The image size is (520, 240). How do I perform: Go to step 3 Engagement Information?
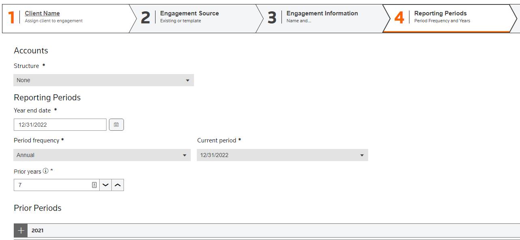coord(322,17)
